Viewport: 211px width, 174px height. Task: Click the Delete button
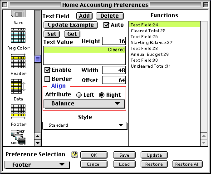[x=110, y=16]
